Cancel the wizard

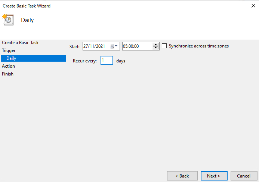[244, 176]
